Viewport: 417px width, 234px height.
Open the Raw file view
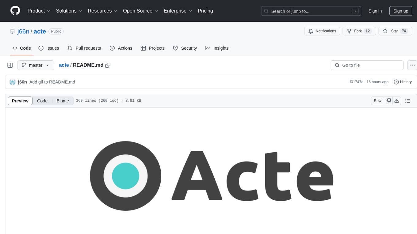pyautogui.click(x=377, y=101)
